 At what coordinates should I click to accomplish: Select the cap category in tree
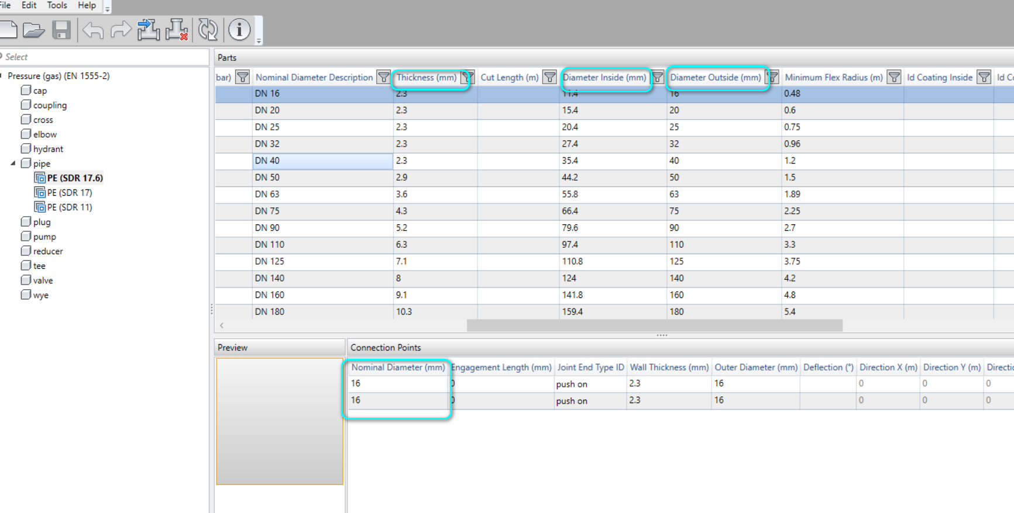tap(40, 91)
